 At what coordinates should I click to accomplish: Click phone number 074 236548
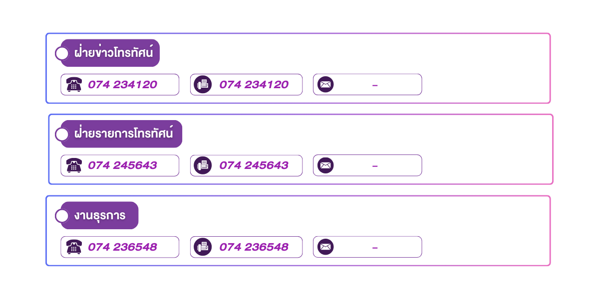pos(122,247)
